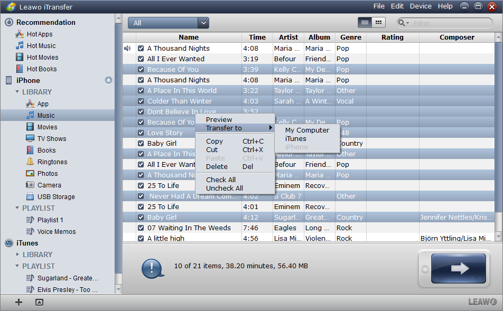Image resolution: width=503 pixels, height=311 pixels.
Task: Click the info exclamation bubble icon
Action: click(x=152, y=268)
